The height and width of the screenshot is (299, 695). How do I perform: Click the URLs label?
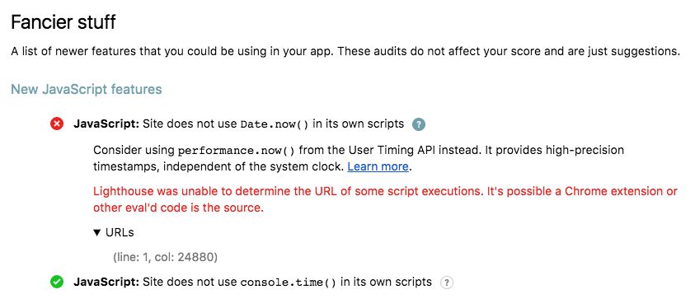tap(120, 232)
